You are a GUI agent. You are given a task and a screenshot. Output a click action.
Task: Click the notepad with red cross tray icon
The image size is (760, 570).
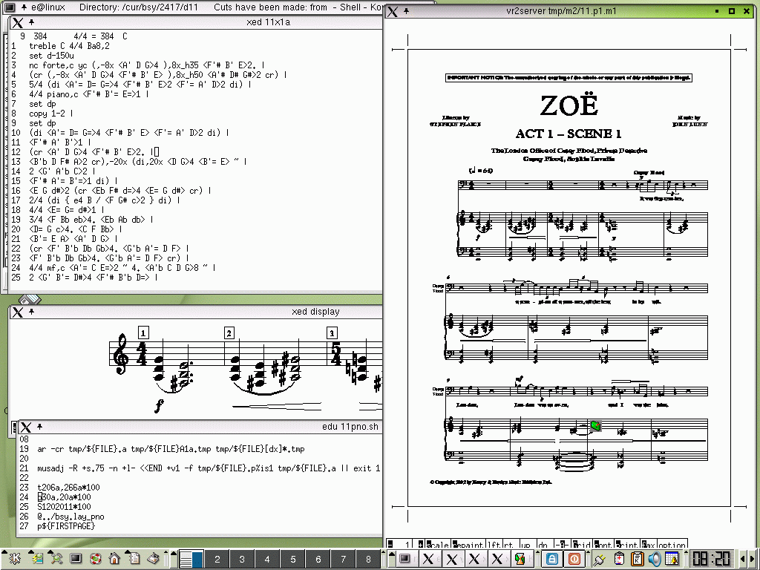click(x=619, y=560)
